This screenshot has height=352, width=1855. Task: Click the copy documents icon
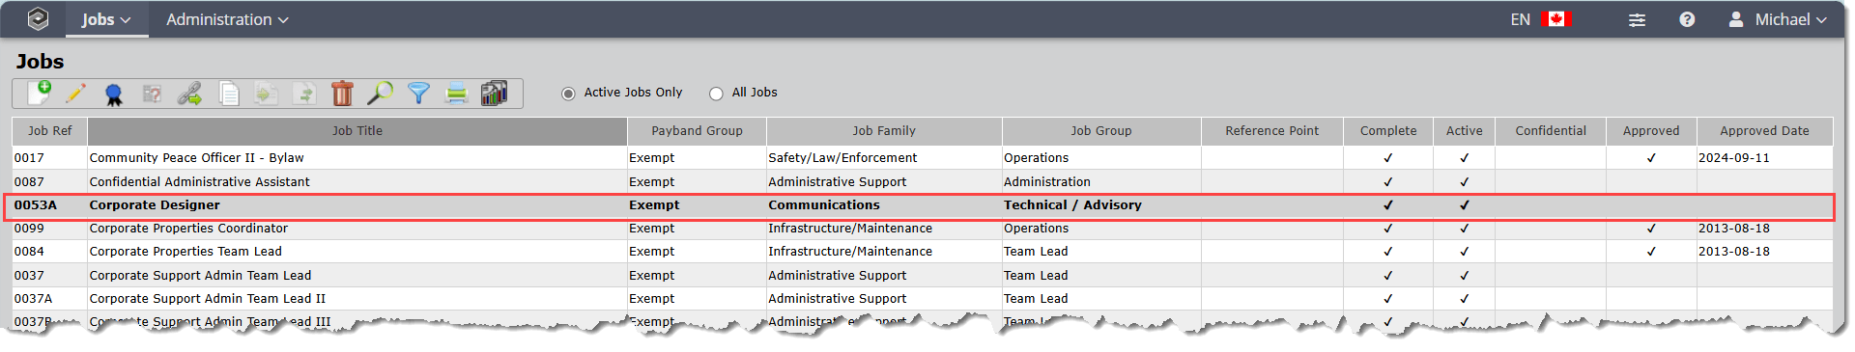[x=229, y=94]
